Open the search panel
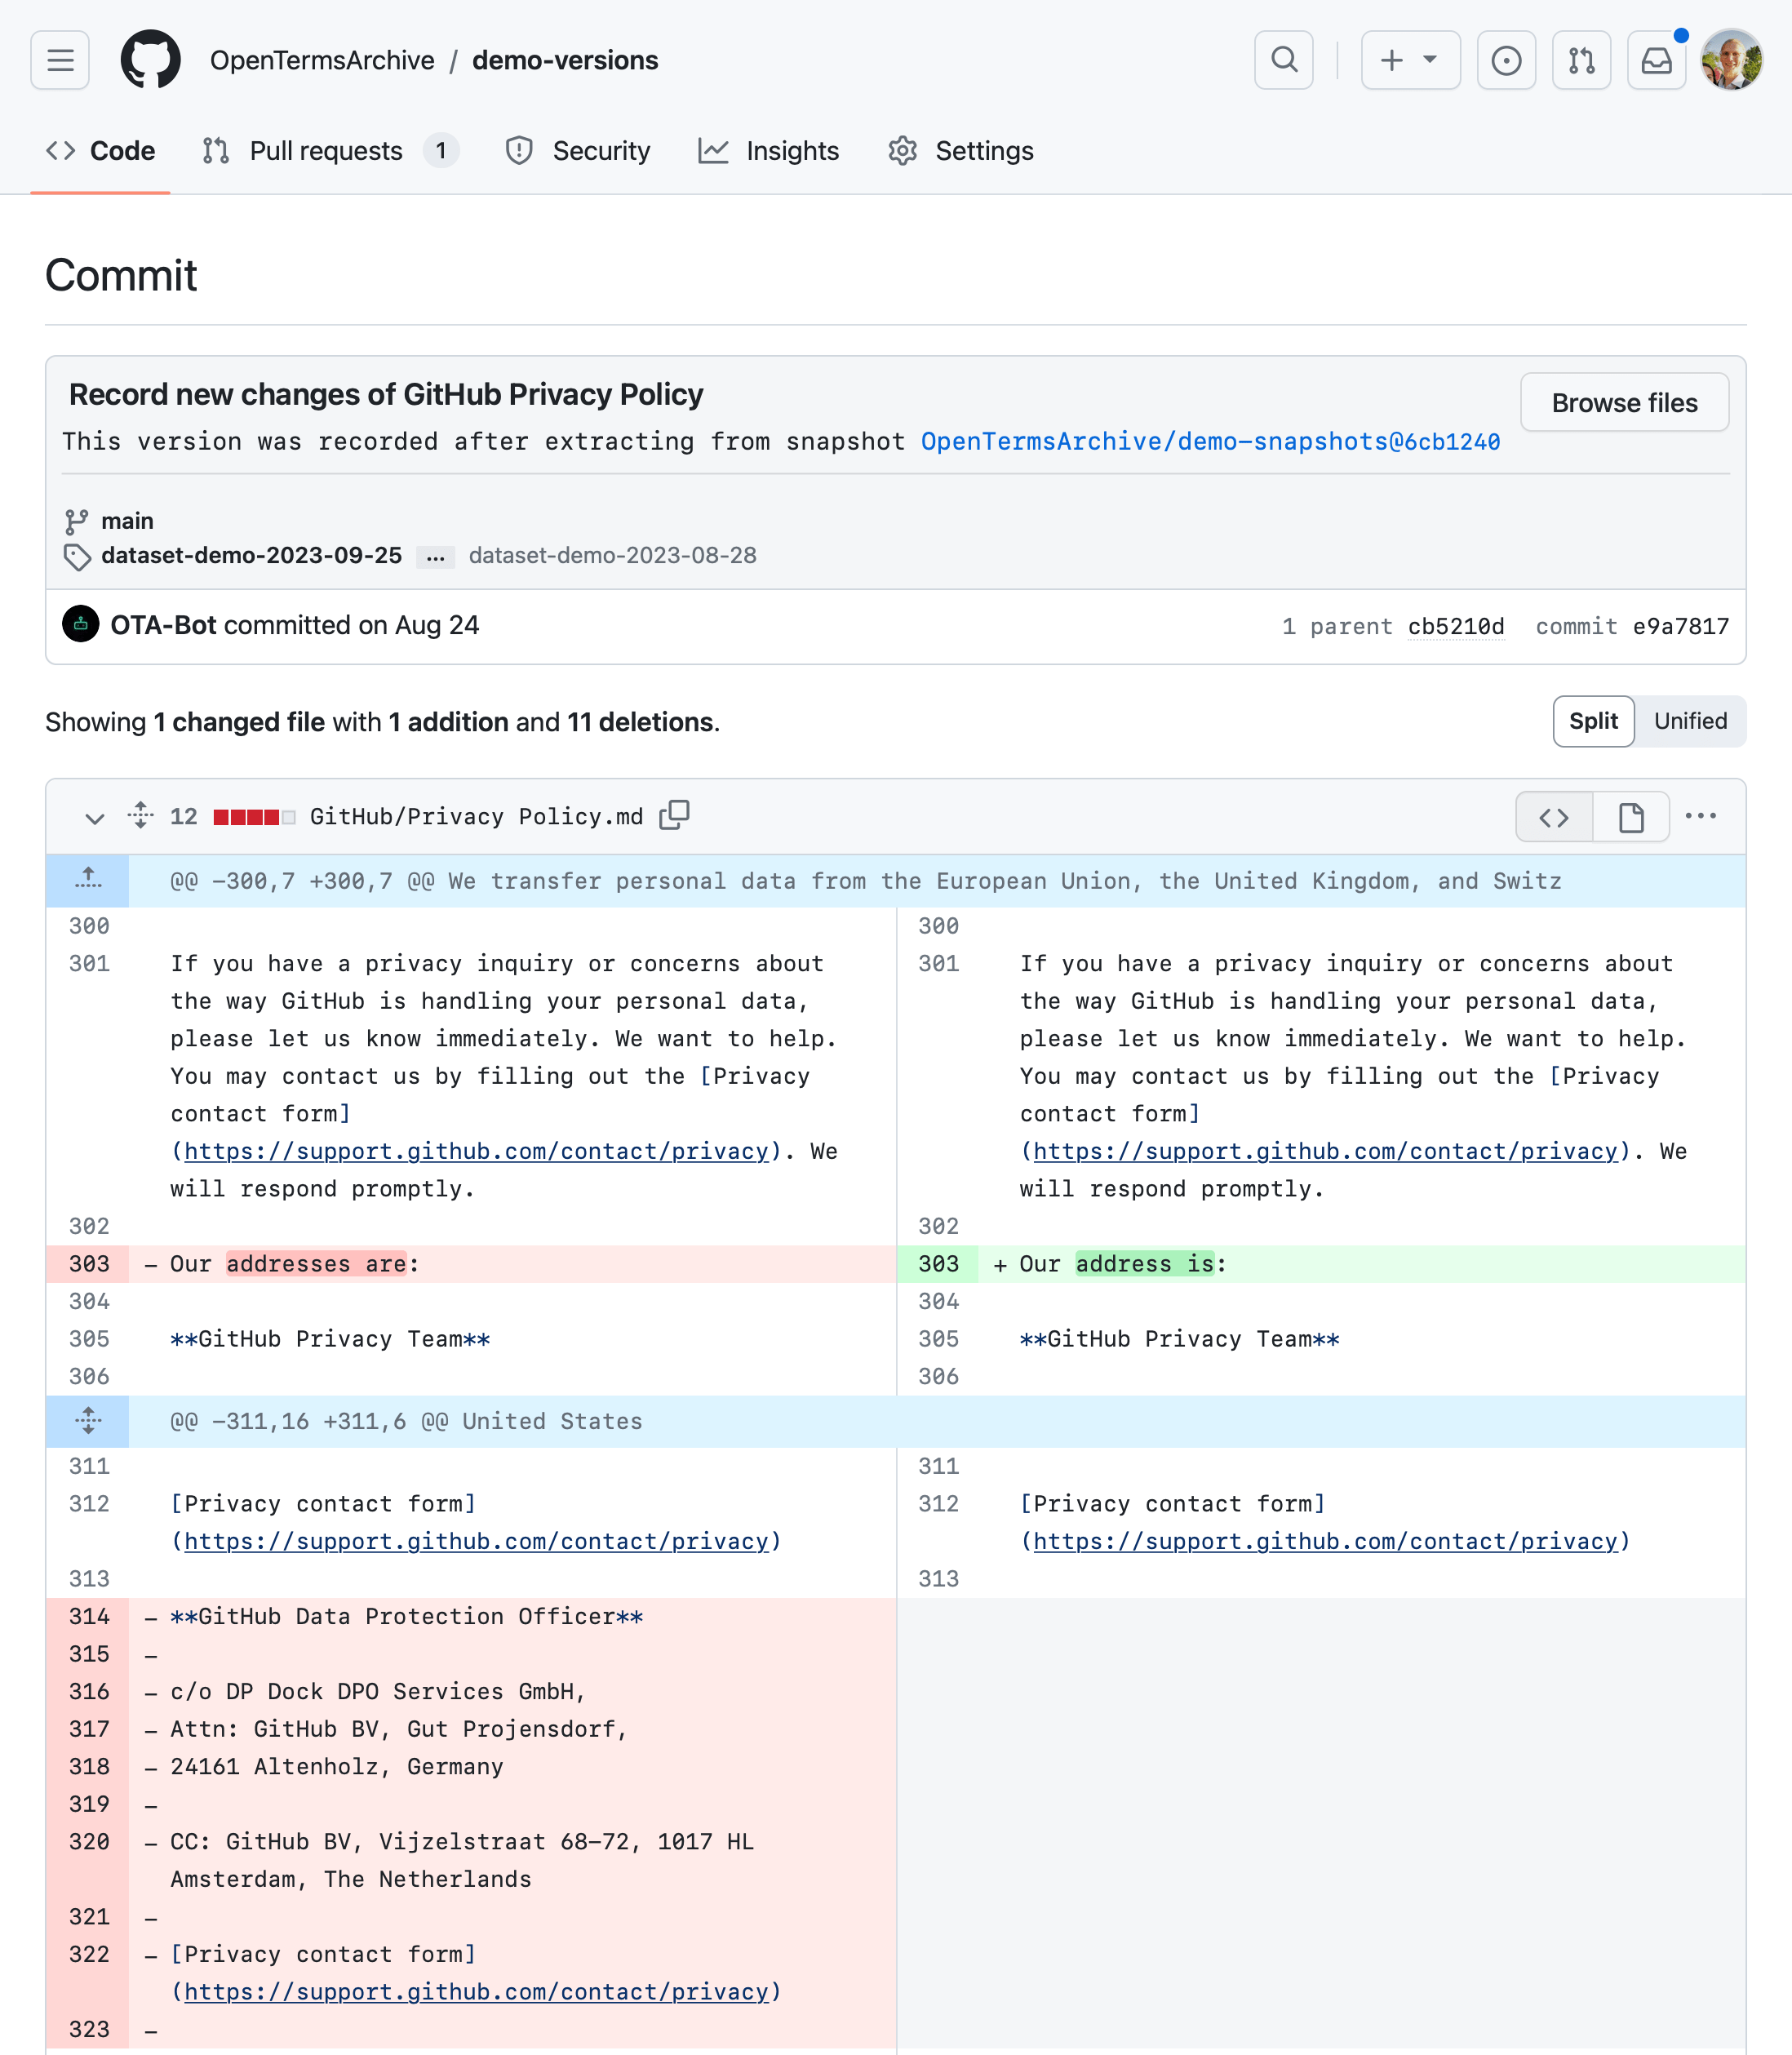 [x=1284, y=60]
